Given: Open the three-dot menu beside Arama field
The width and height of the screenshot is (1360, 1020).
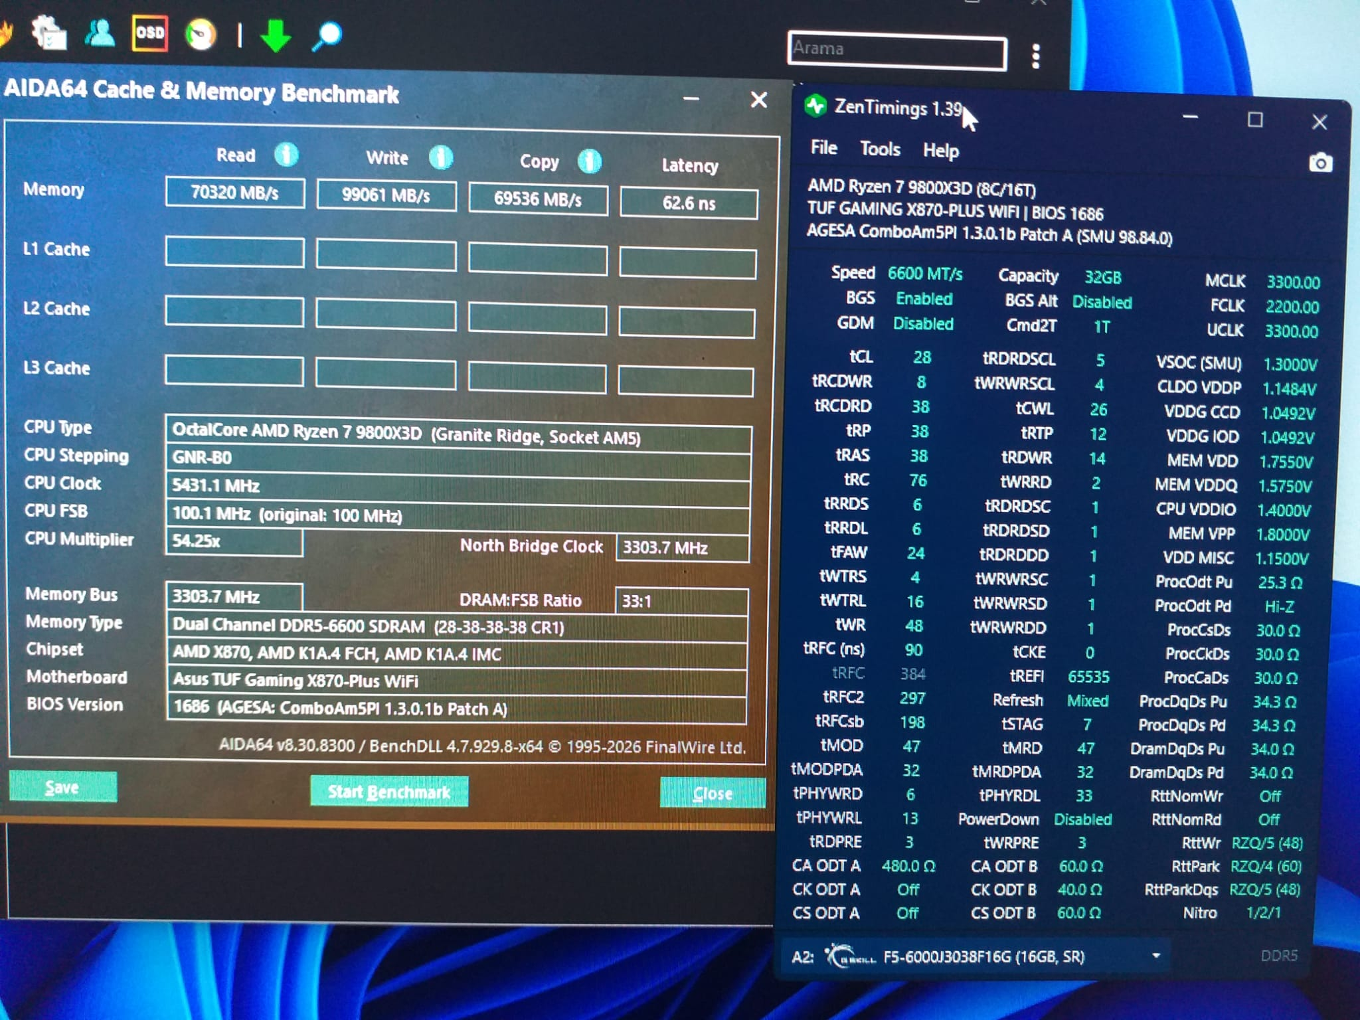Looking at the screenshot, I should pos(1036,56).
